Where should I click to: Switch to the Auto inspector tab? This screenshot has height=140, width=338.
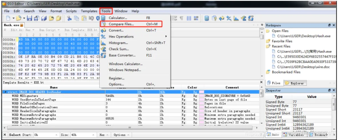pyautogui.click(x=273, y=135)
